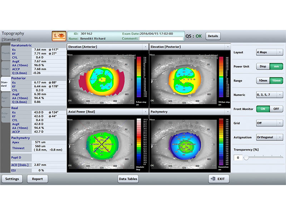Switch Range to 10mm
Screen dimensions: 286x215
263,81
